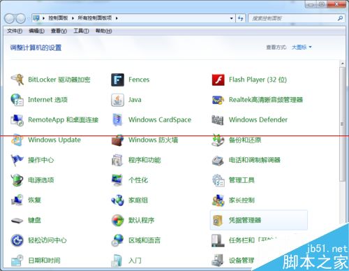Open Flash Player (32 位) icon
Screen dimensions: 349x271
click(x=218, y=80)
